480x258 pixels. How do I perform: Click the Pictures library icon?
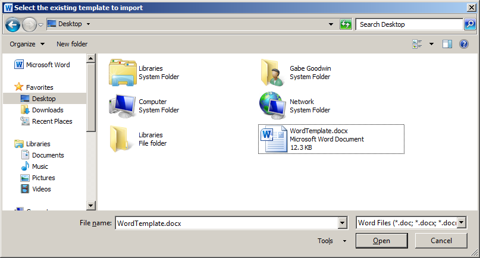[25, 178]
